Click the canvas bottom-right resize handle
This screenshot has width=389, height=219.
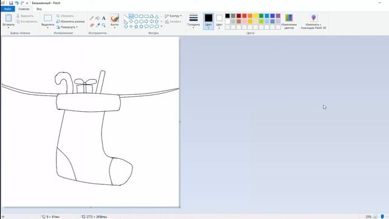coord(180,207)
